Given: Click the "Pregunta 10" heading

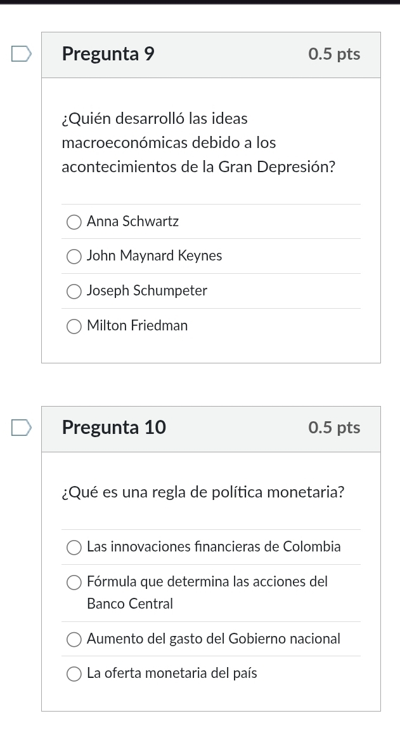Looking at the screenshot, I should 114,428.
